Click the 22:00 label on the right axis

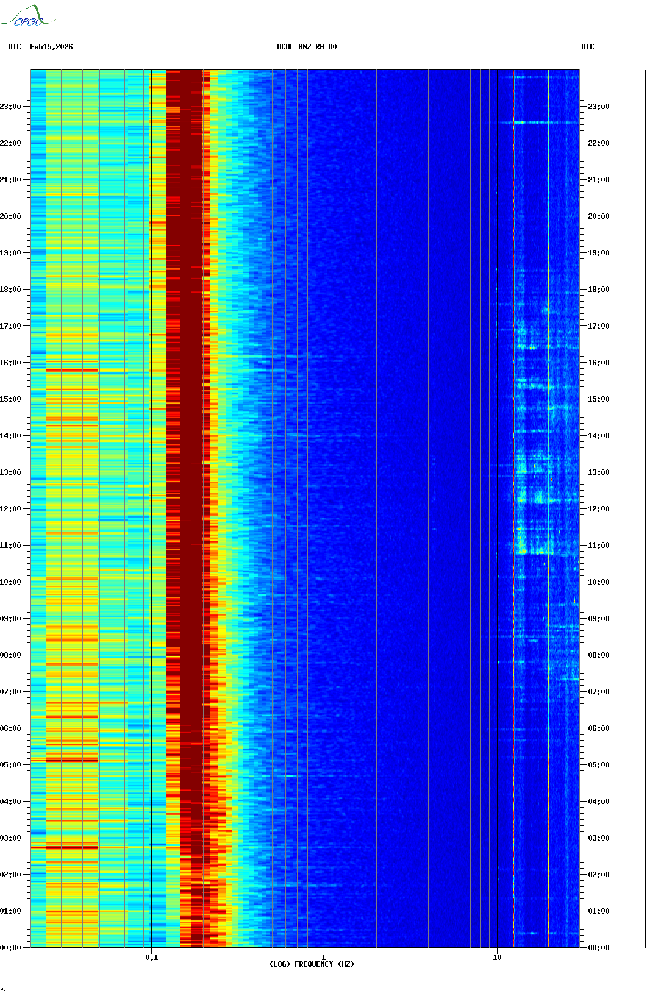599,143
